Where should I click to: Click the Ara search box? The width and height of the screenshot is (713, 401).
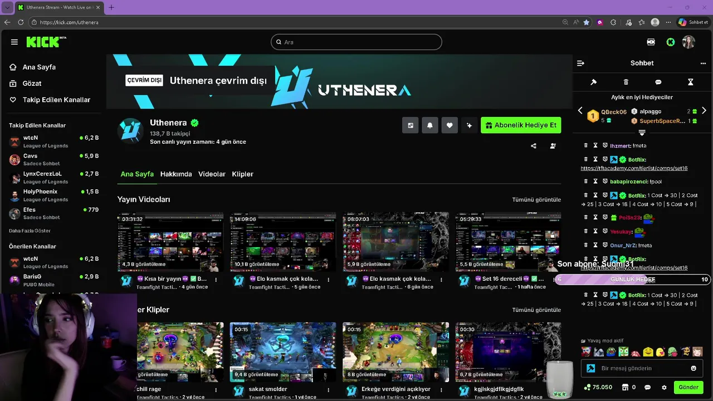(x=356, y=42)
